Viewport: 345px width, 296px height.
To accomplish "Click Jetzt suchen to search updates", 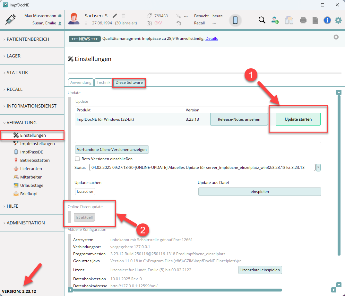I will click(85, 192).
